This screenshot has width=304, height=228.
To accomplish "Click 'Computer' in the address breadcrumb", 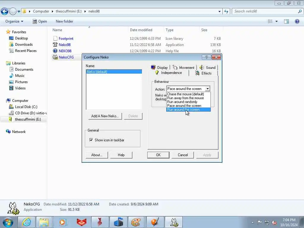I will [41, 11].
